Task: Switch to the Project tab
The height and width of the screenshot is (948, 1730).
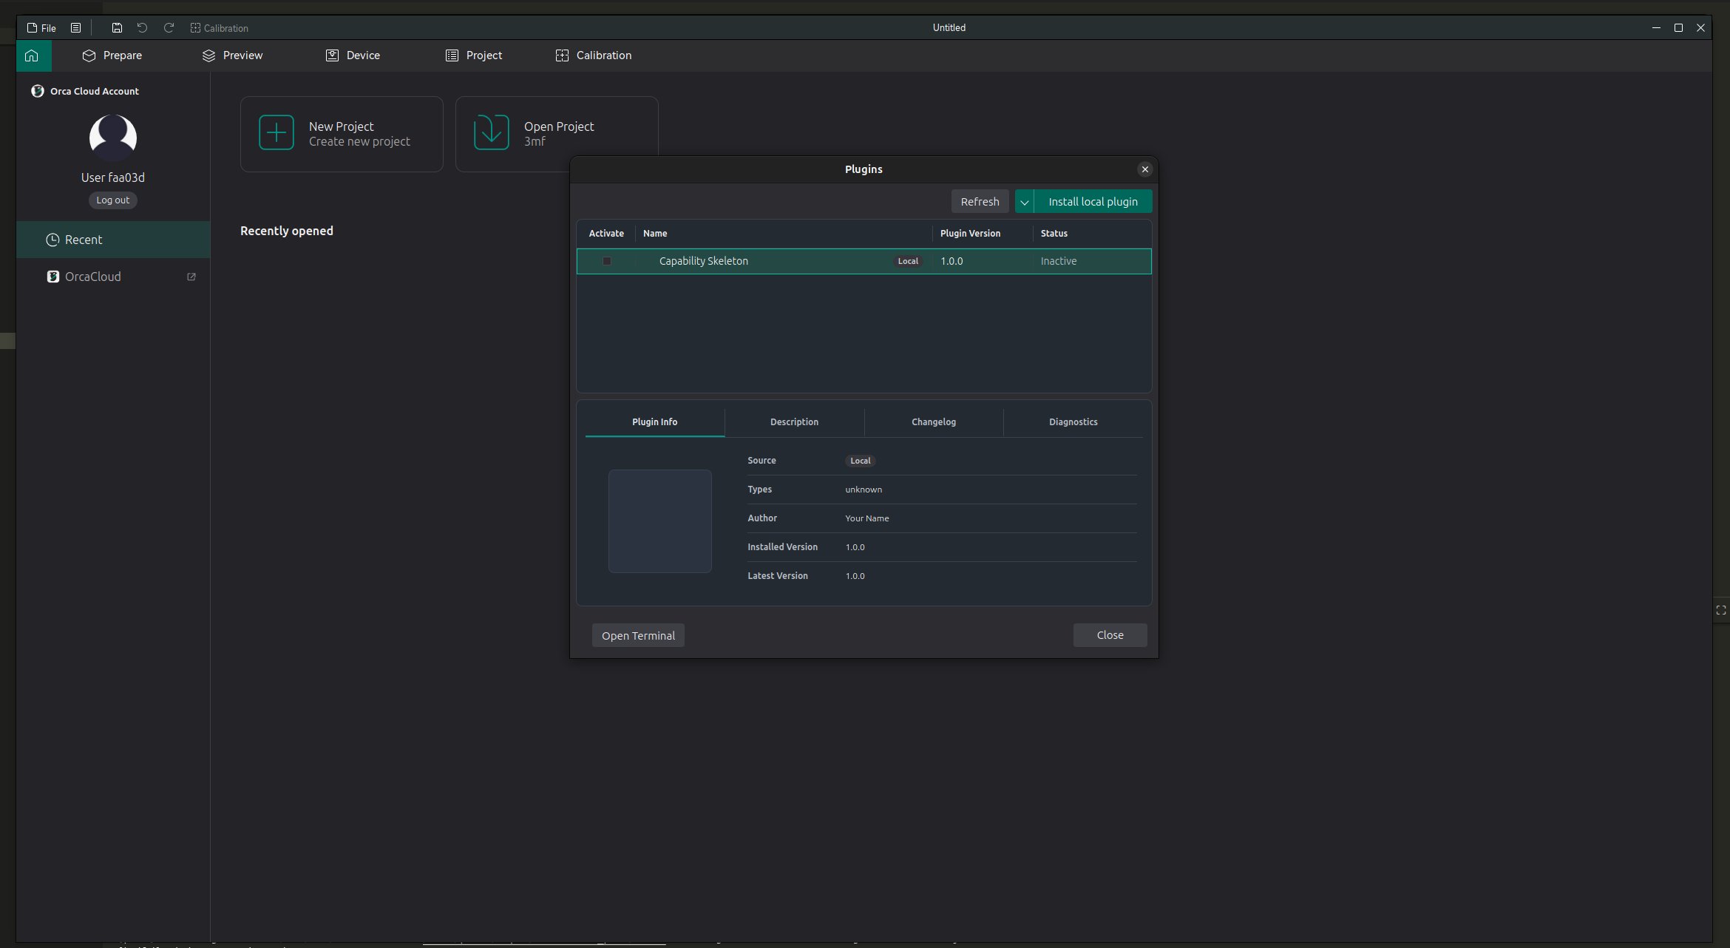Action: 474,55
